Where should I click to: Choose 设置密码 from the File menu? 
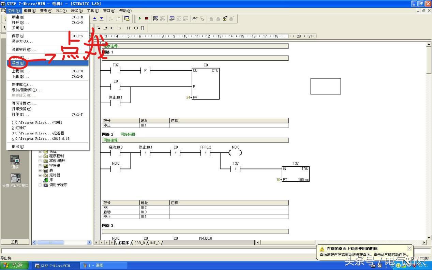pyautogui.click(x=48, y=49)
